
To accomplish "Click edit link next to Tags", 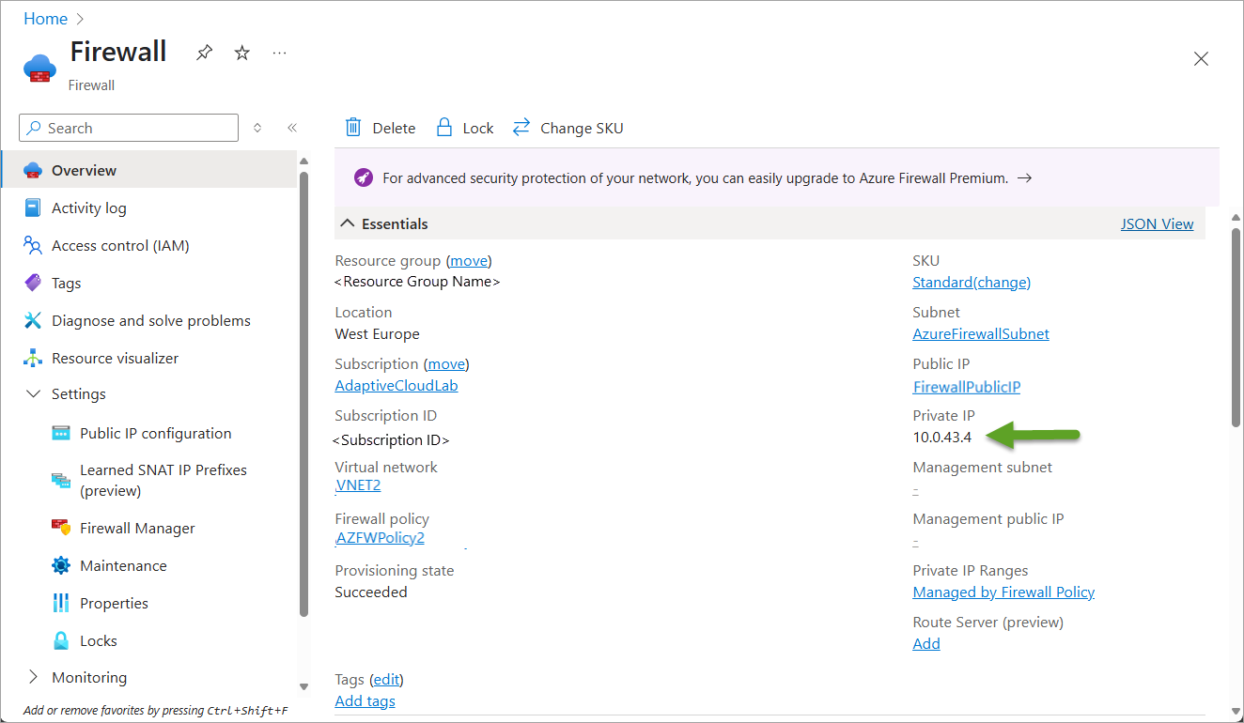I will [387, 679].
